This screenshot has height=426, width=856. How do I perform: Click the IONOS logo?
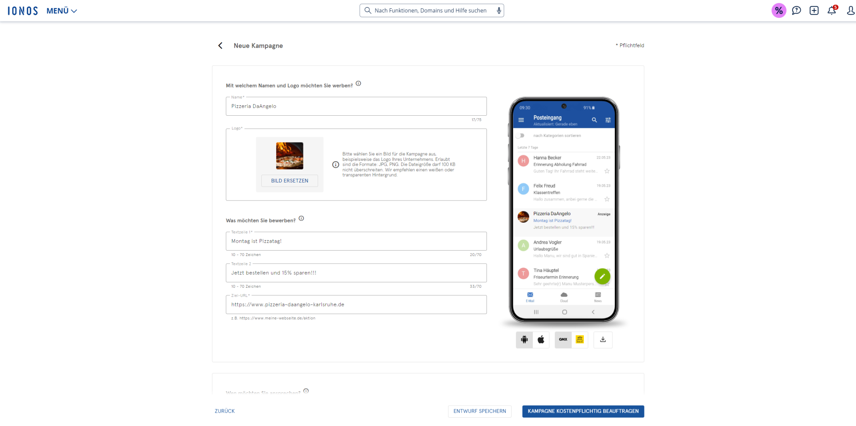click(22, 10)
